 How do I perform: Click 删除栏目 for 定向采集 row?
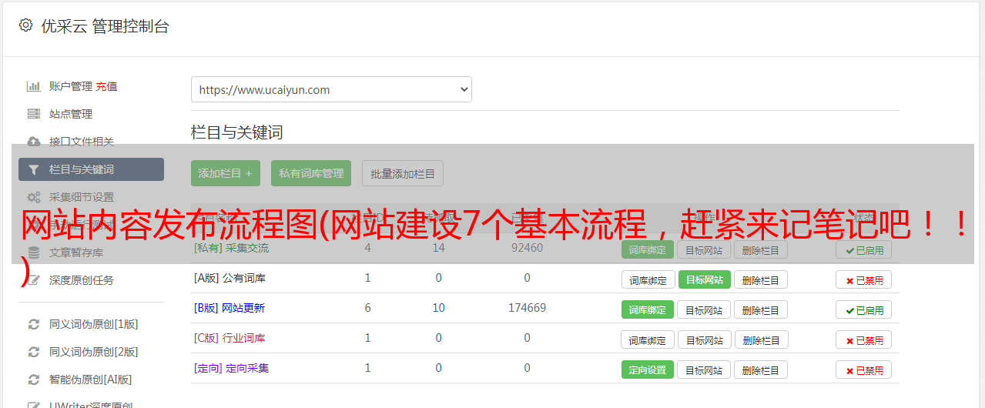point(760,370)
